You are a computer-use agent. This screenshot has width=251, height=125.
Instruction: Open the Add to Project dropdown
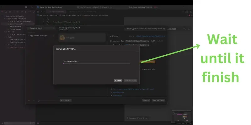click(x=137, y=45)
